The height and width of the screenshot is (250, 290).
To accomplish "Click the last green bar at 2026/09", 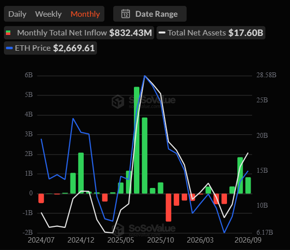I will (x=248, y=186).
